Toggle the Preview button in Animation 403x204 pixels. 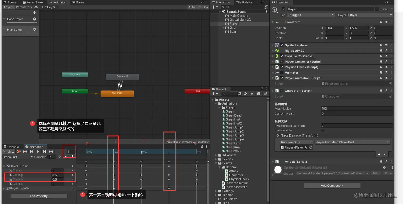point(9,152)
